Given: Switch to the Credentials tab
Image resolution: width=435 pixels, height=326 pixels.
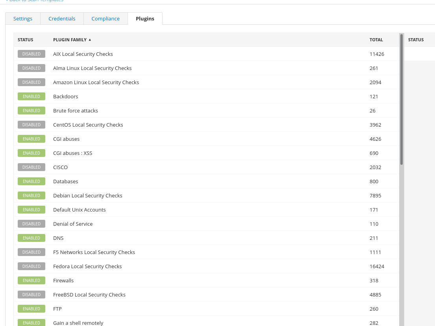Looking at the screenshot, I should pyautogui.click(x=62, y=18).
